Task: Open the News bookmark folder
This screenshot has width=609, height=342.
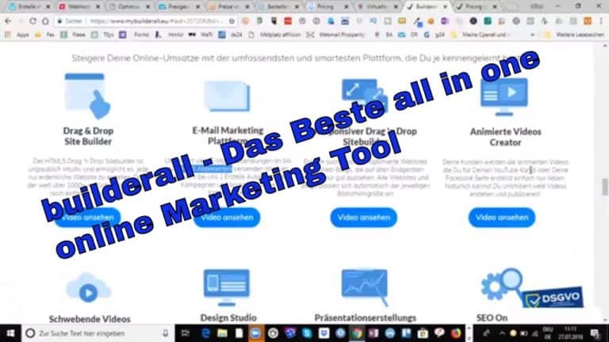Action: pos(74,35)
